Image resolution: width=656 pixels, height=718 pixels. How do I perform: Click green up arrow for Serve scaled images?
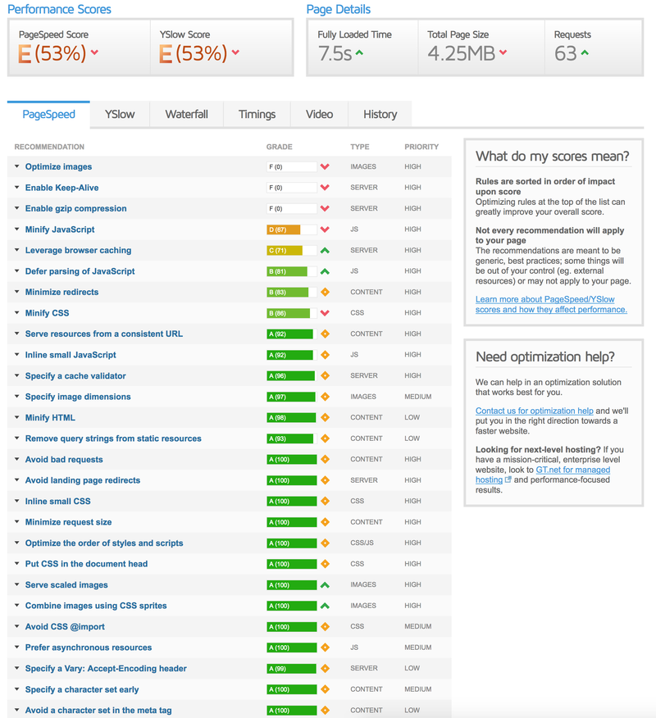point(325,584)
